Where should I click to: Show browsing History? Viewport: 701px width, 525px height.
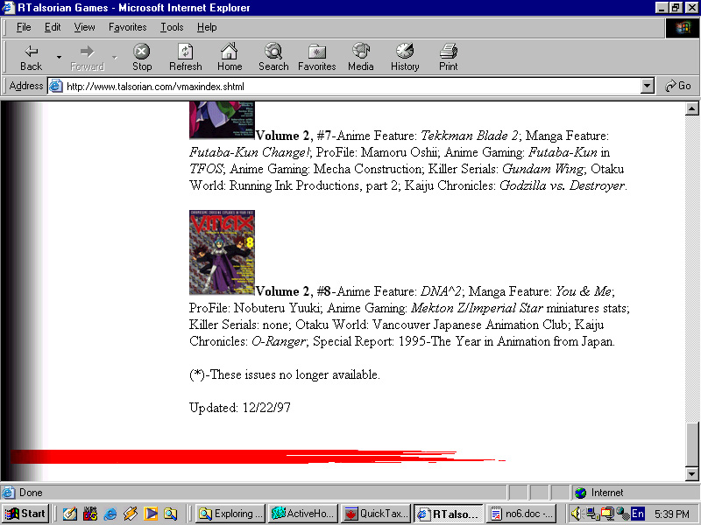(x=405, y=57)
